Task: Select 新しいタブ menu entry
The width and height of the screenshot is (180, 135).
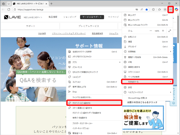Action: click(148, 15)
